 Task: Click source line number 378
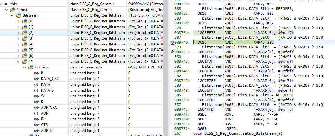point(178,28)
